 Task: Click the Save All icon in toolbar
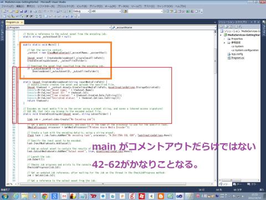25,11
